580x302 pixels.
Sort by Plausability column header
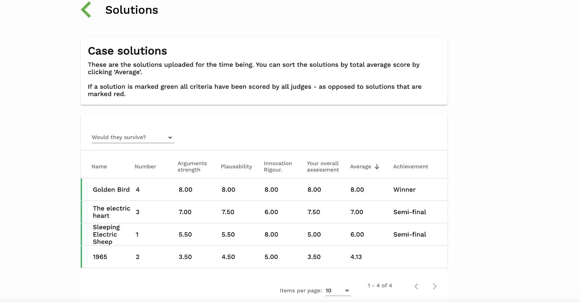click(236, 167)
